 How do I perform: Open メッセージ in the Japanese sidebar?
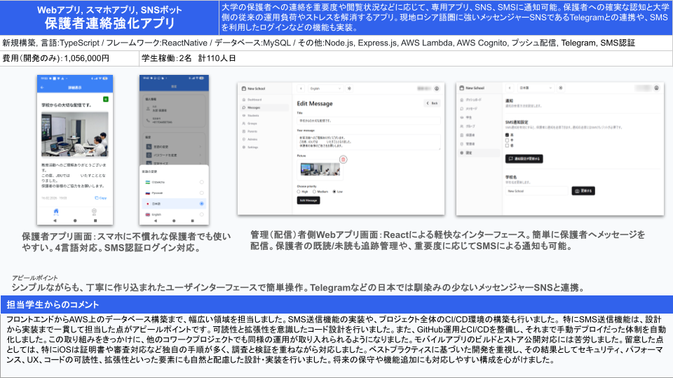470,108
